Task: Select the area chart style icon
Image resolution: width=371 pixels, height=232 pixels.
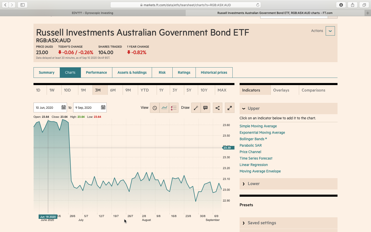Action: (164, 108)
